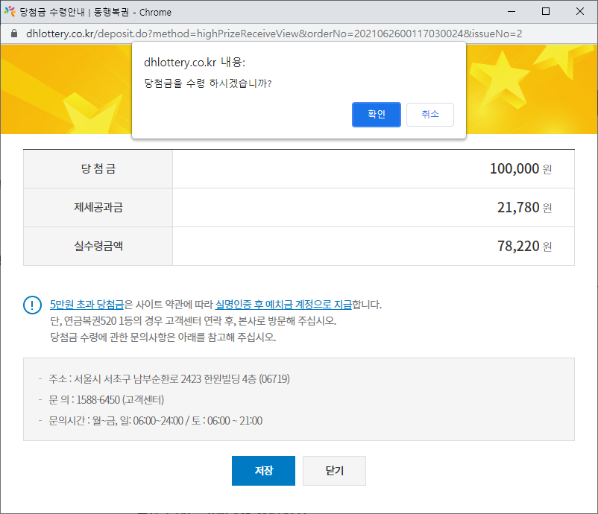Click the padlock icon in the address bar
The height and width of the screenshot is (514, 598).
click(x=13, y=34)
